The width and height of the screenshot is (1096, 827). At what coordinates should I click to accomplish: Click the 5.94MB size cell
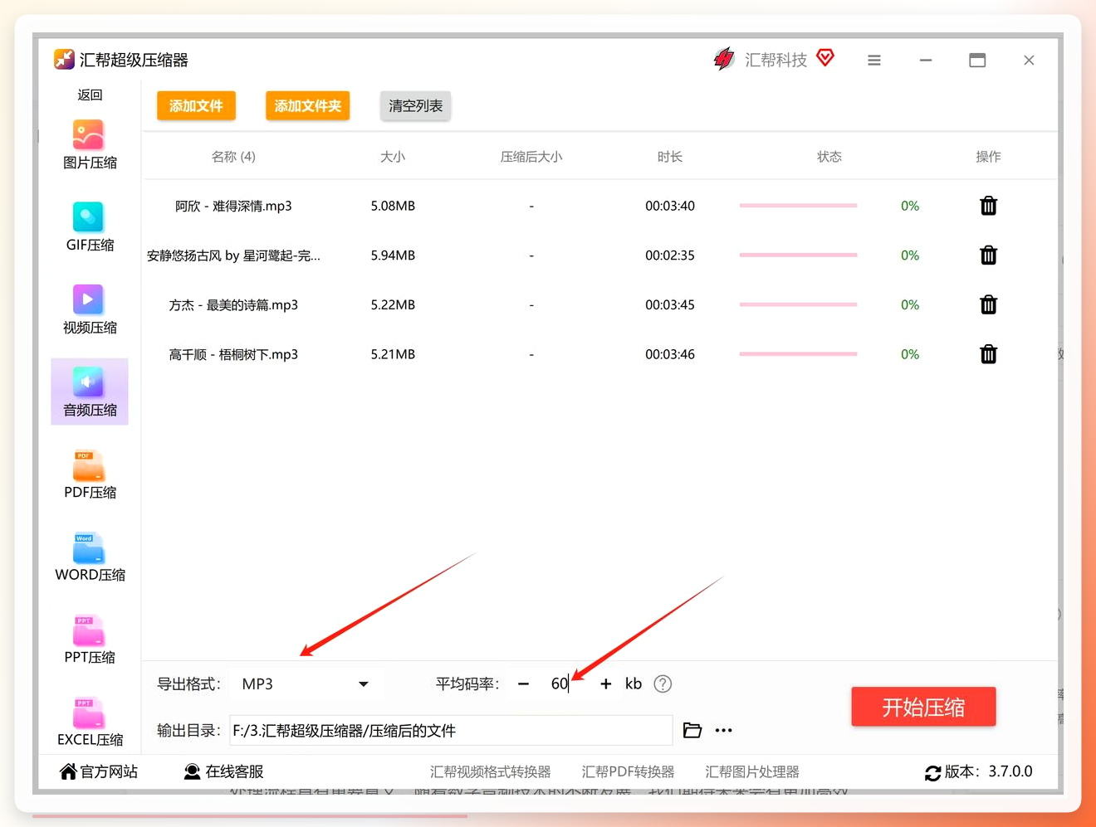click(x=393, y=255)
